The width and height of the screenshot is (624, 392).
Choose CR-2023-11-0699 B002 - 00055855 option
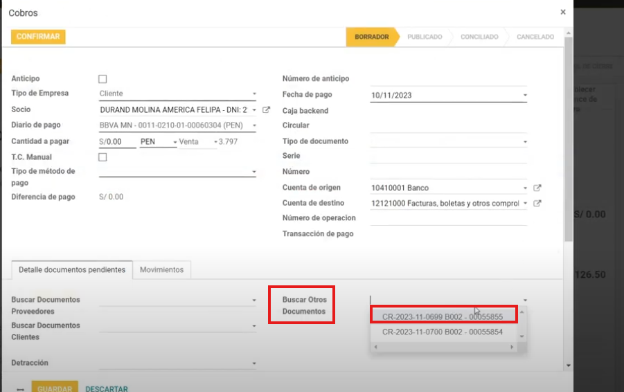tap(444, 317)
